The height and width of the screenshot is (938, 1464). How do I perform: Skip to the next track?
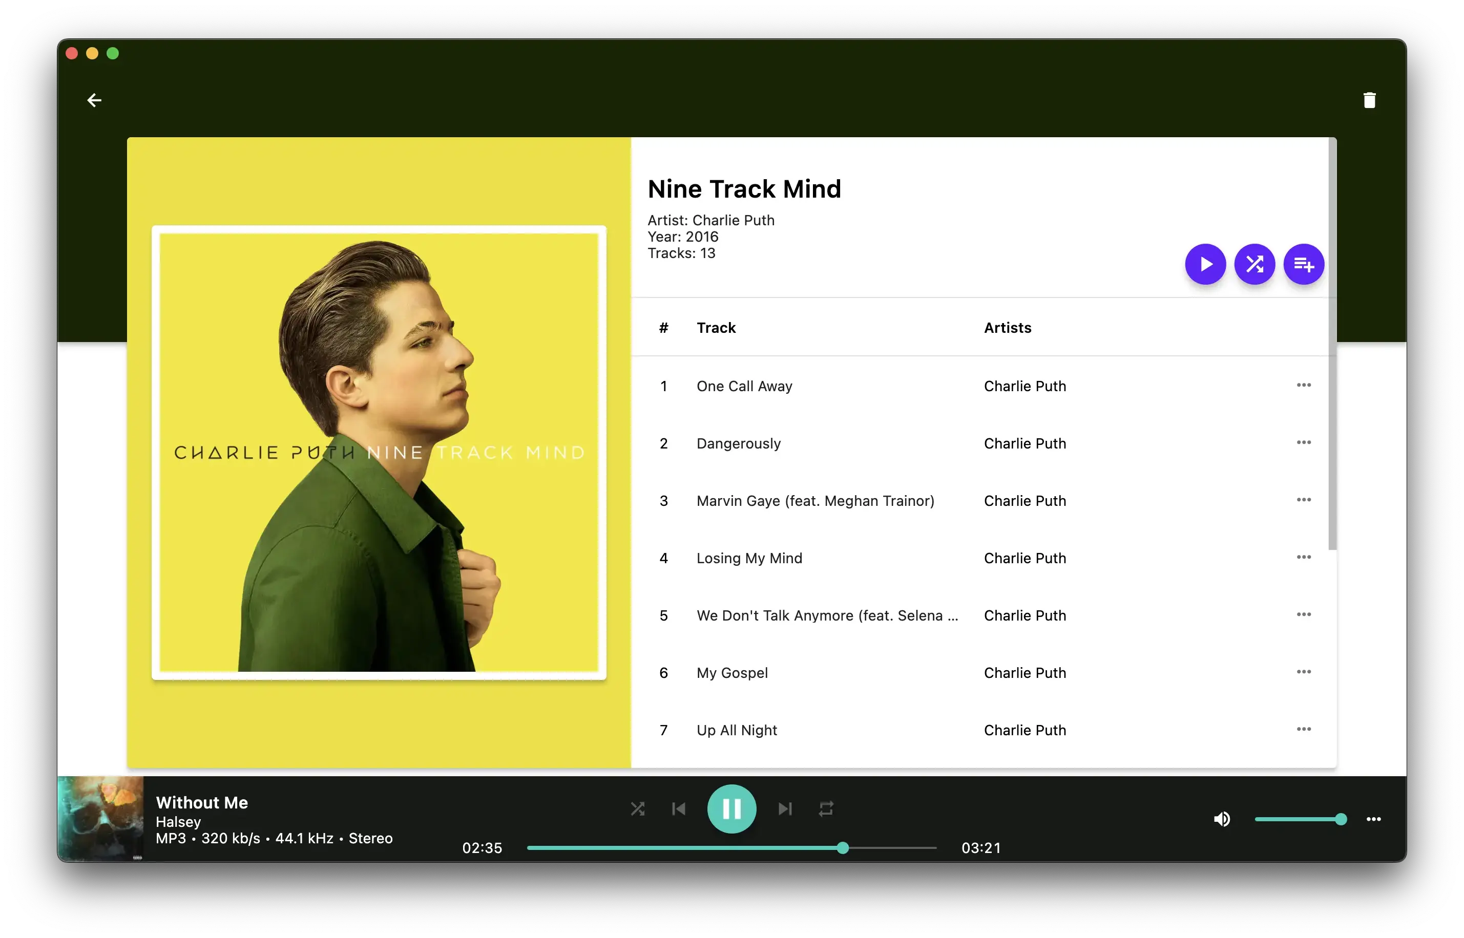point(785,809)
